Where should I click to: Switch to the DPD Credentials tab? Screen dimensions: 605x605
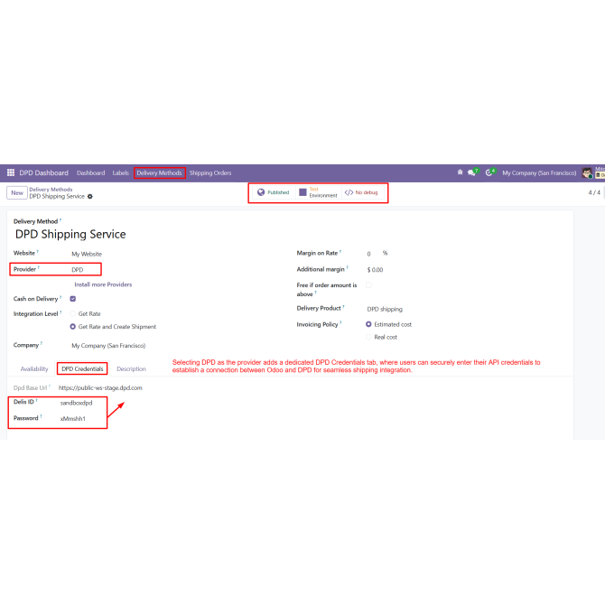pyautogui.click(x=82, y=368)
